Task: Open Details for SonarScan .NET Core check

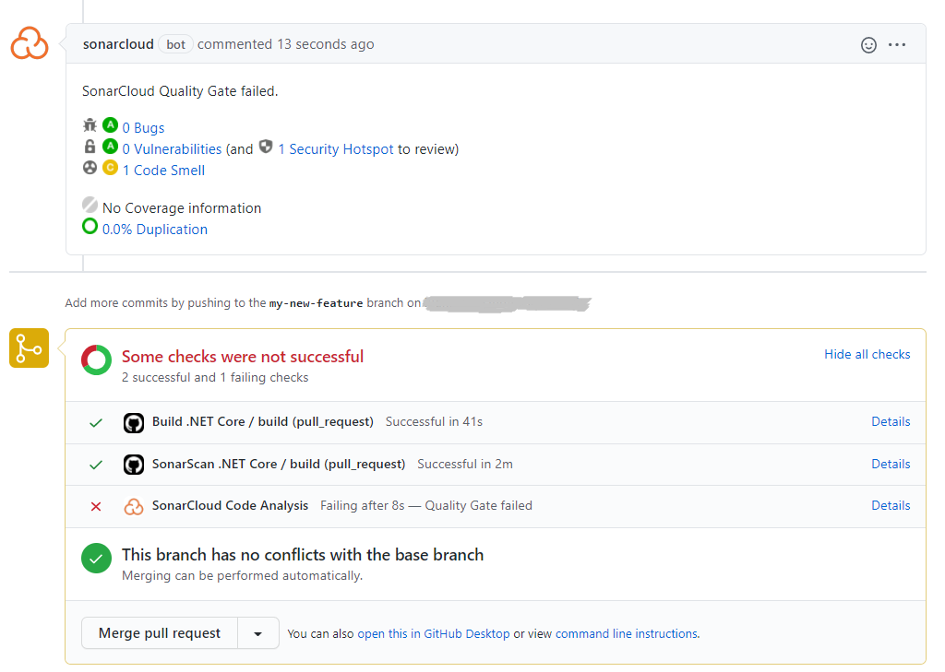Action: (x=891, y=464)
